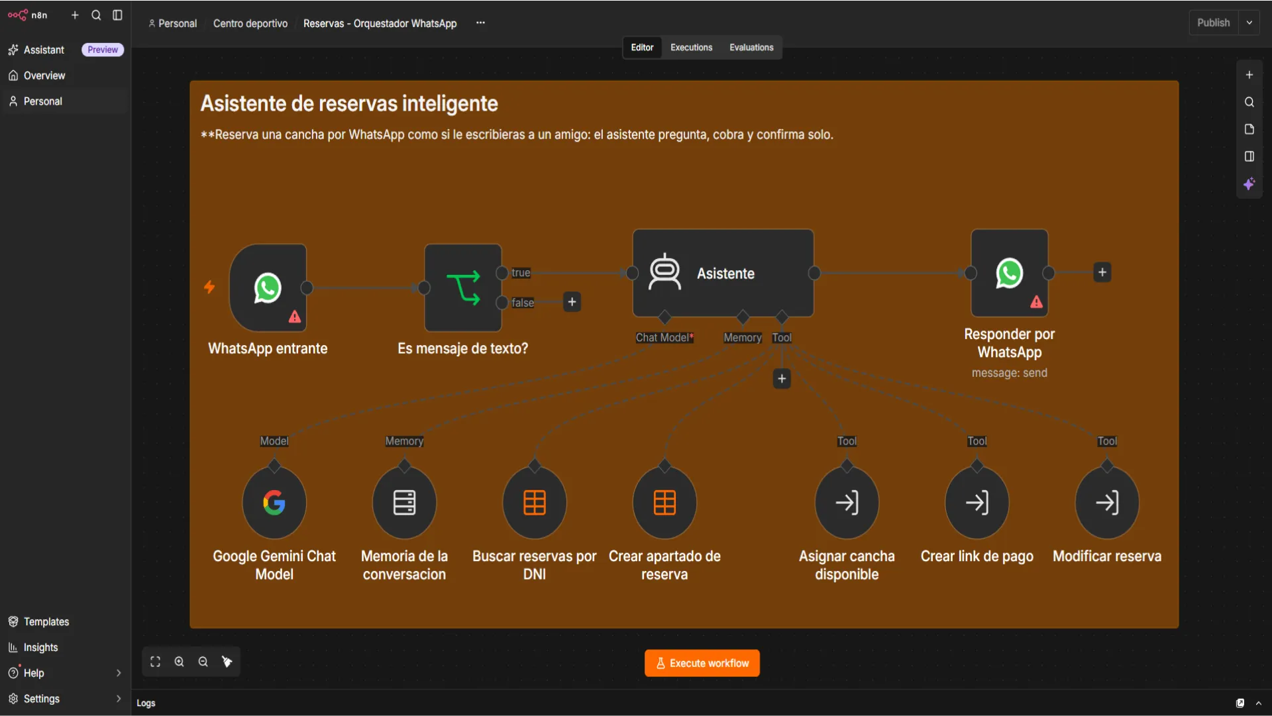This screenshot has width=1272, height=716.
Task: Open the AI sparkle assistant icon
Action: tap(1249, 184)
